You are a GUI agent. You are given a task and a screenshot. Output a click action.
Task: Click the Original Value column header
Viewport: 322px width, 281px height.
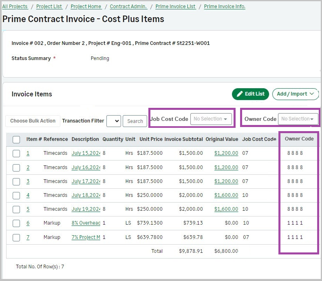[222, 139]
